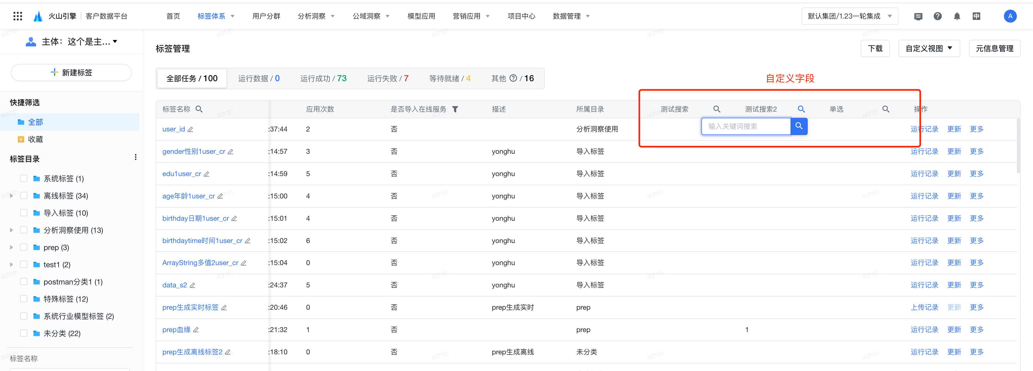Open the help question mark icon
The height and width of the screenshot is (371, 1033).
click(937, 16)
